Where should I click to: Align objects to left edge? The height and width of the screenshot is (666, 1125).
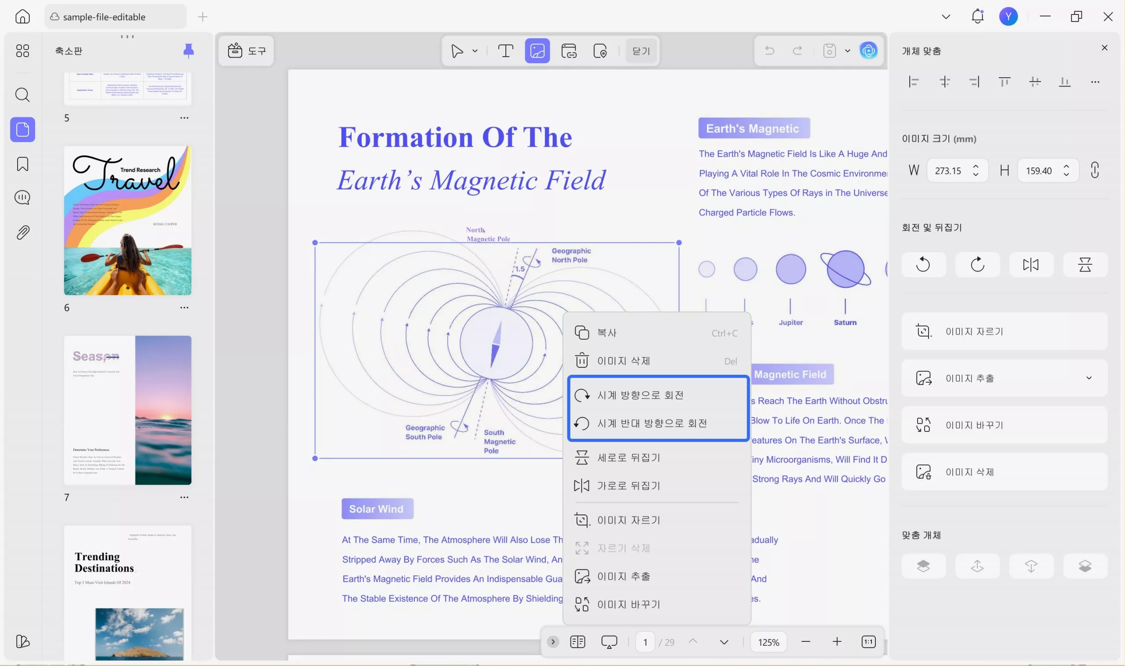coord(914,82)
